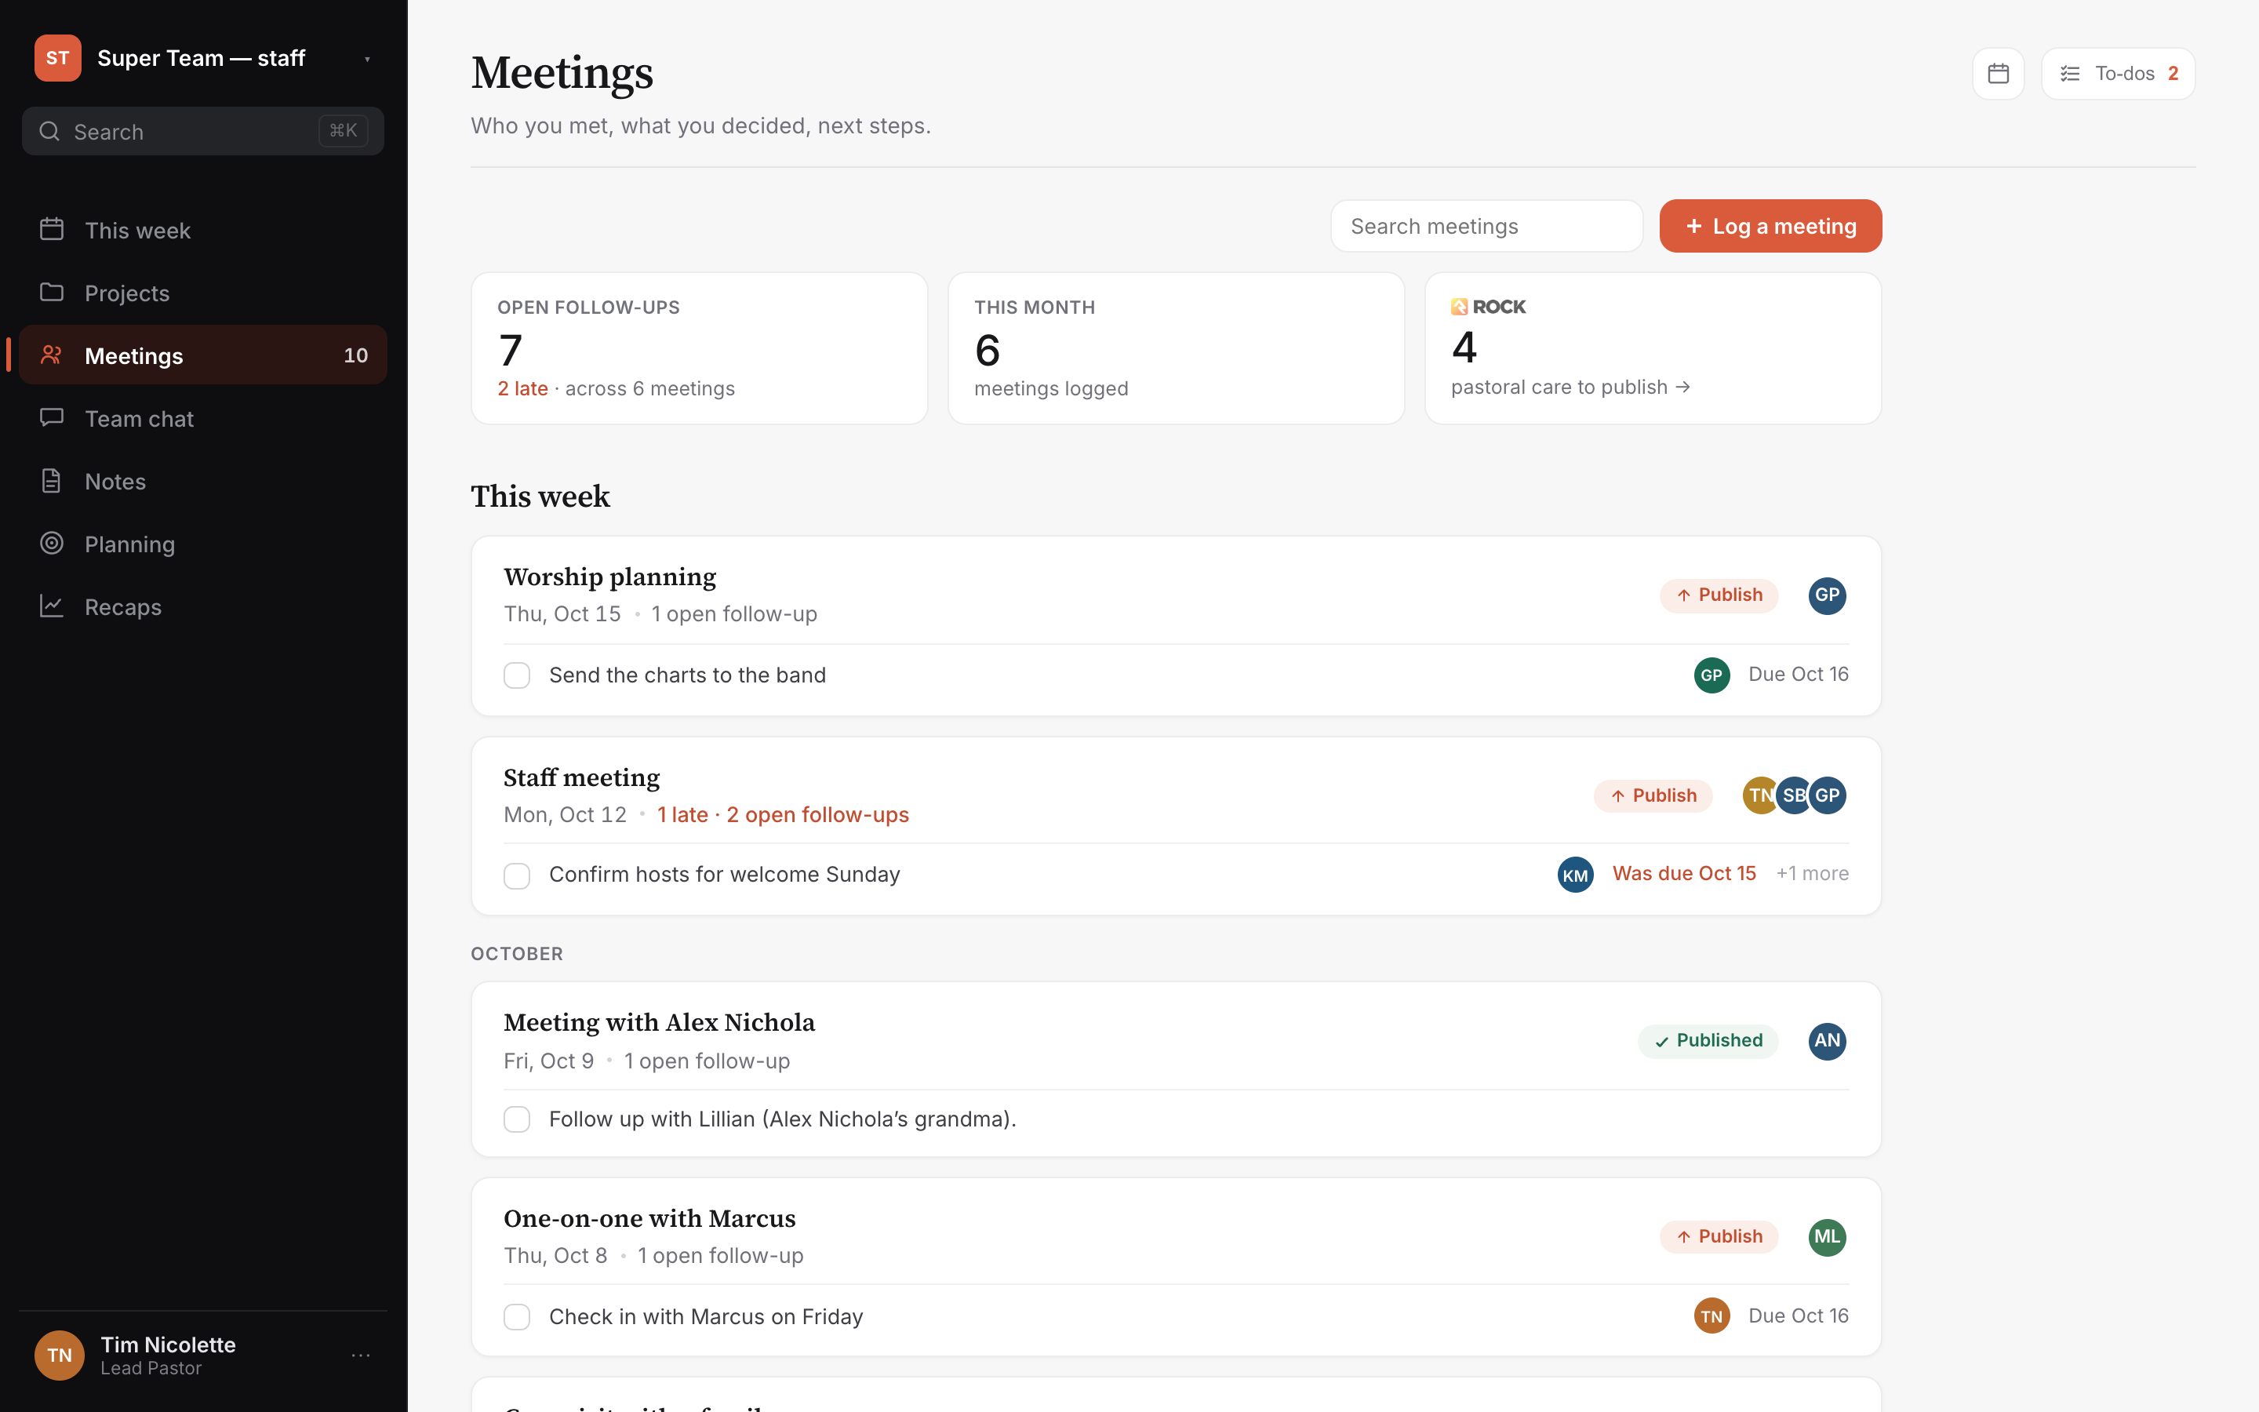Click Log a meeting button
Screen dimensions: 2259x1412
coord(1770,226)
